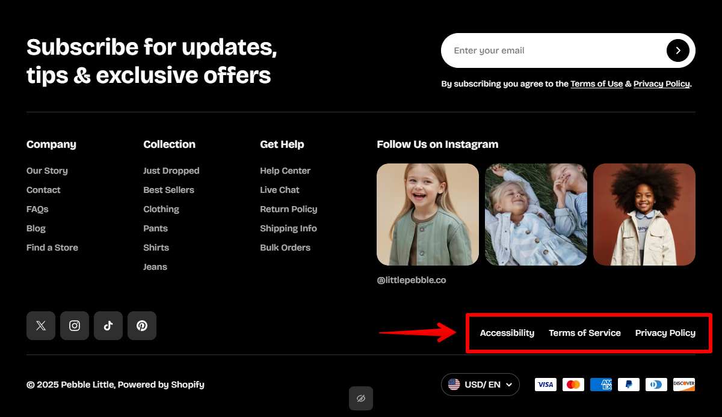Open the Accessibility footer link
Screen dimensions: 722x417
pos(507,333)
